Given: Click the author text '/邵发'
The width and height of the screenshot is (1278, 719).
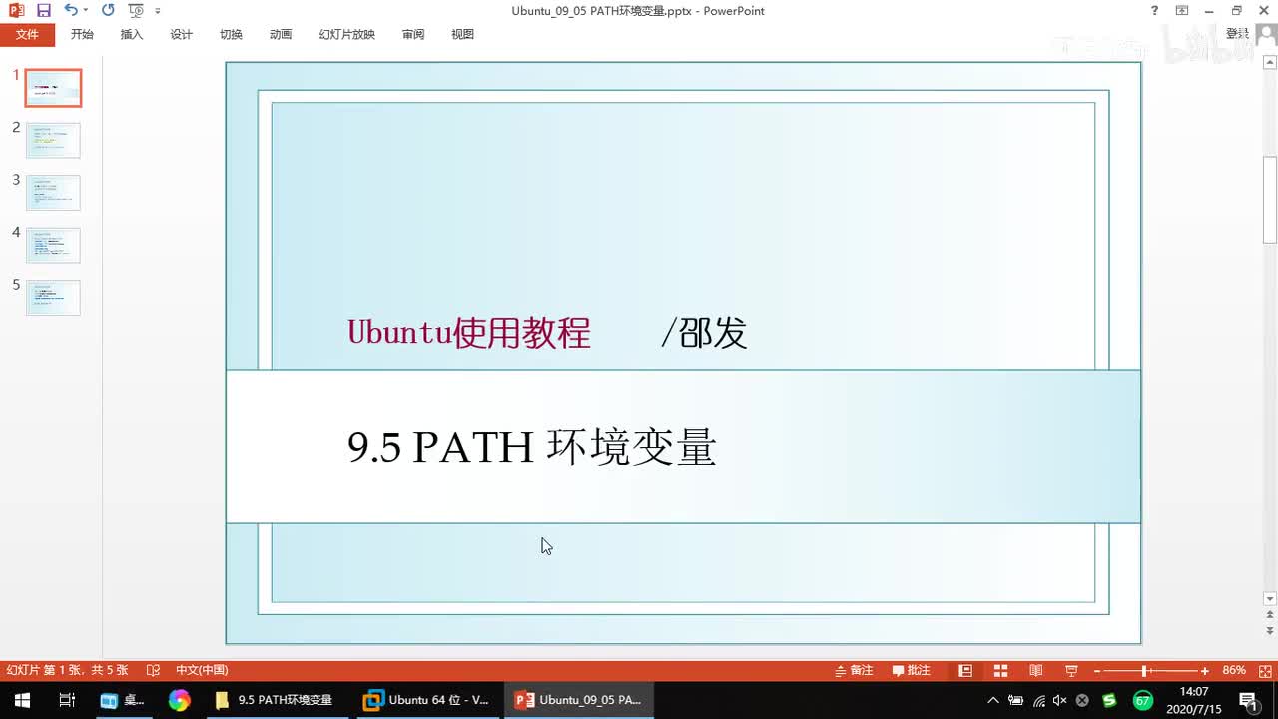Looking at the screenshot, I should [704, 332].
